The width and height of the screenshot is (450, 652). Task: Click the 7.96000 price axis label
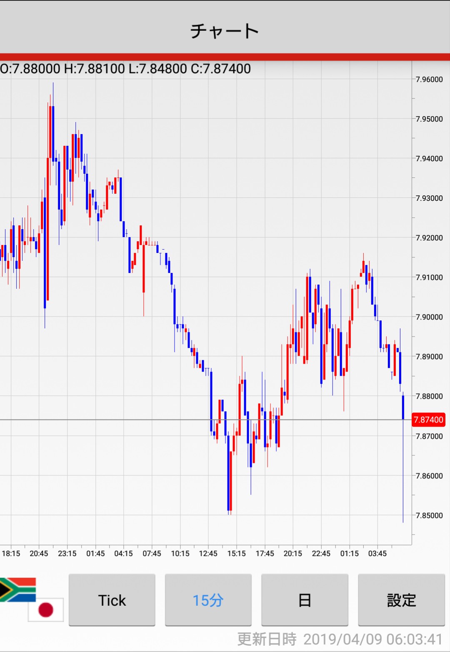(429, 80)
